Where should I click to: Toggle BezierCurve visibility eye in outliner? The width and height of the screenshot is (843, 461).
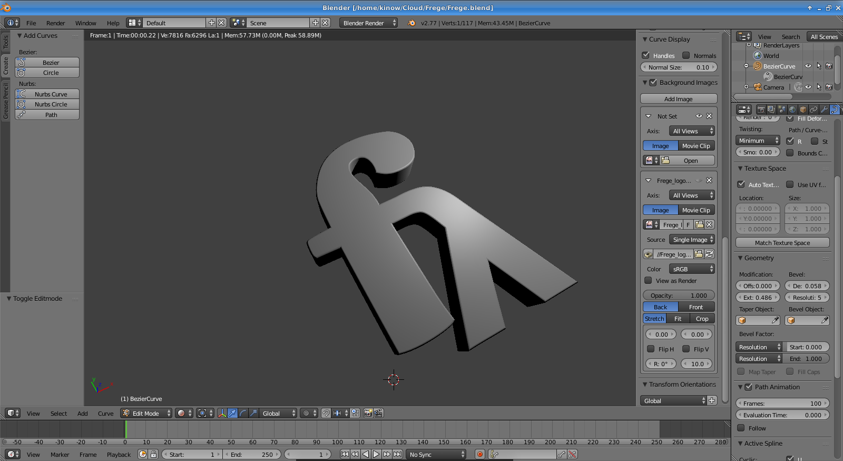pos(808,66)
